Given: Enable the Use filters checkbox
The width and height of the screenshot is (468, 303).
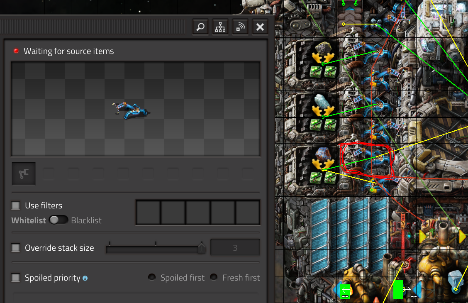Looking at the screenshot, I should (15, 205).
